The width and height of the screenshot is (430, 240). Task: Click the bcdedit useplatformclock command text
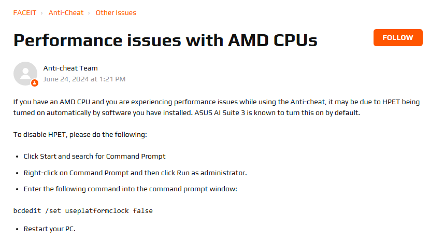(83, 210)
